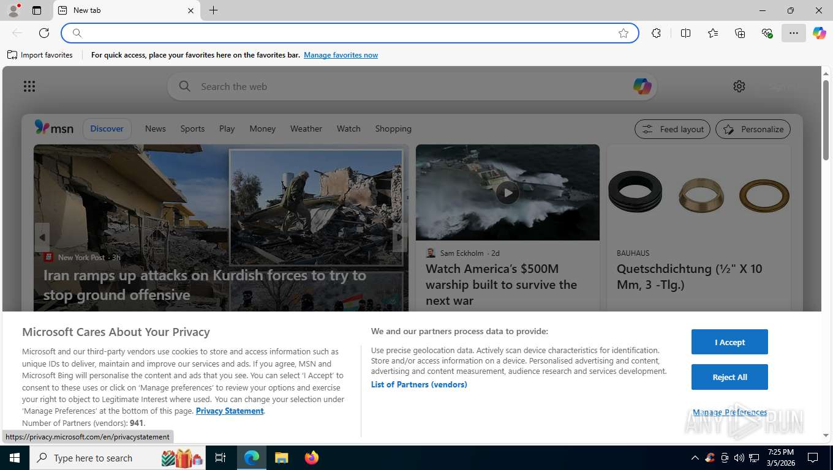Open Quetschdichtung product title
833x470 pixels.
(x=690, y=277)
